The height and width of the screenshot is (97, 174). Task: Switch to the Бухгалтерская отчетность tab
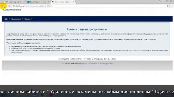coord(38,2)
